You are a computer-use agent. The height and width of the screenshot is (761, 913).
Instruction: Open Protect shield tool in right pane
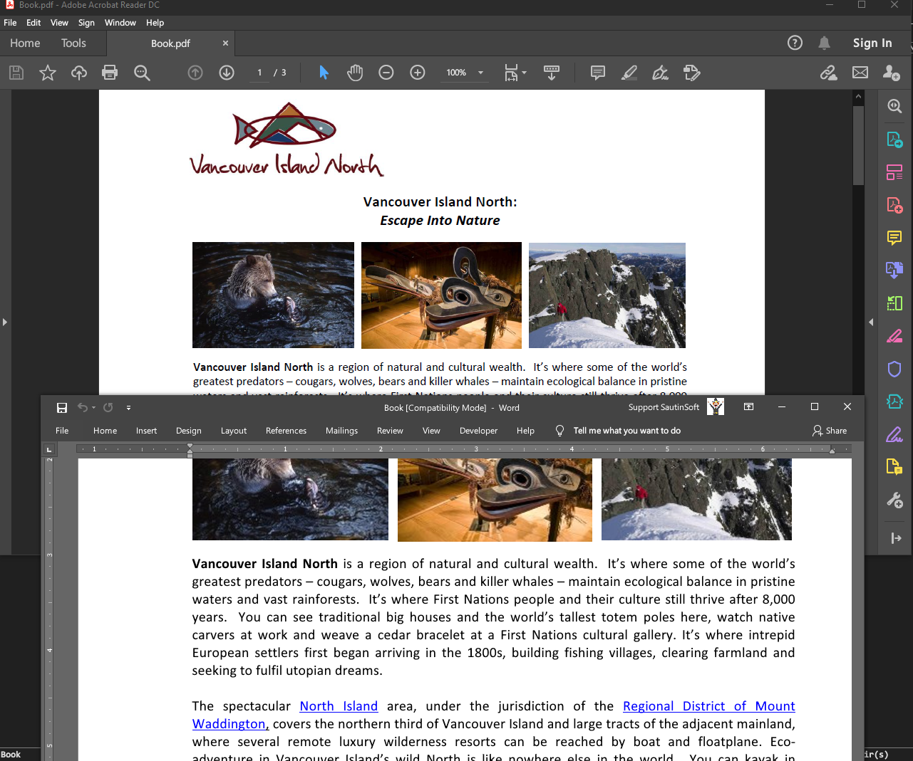(894, 369)
